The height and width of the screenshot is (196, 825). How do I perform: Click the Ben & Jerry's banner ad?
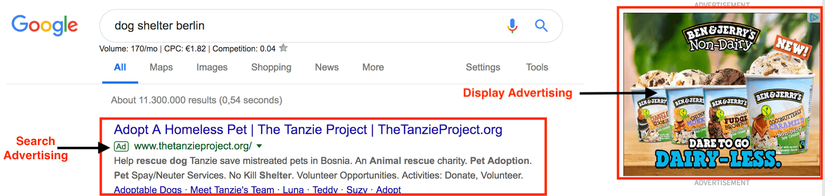[721, 98]
